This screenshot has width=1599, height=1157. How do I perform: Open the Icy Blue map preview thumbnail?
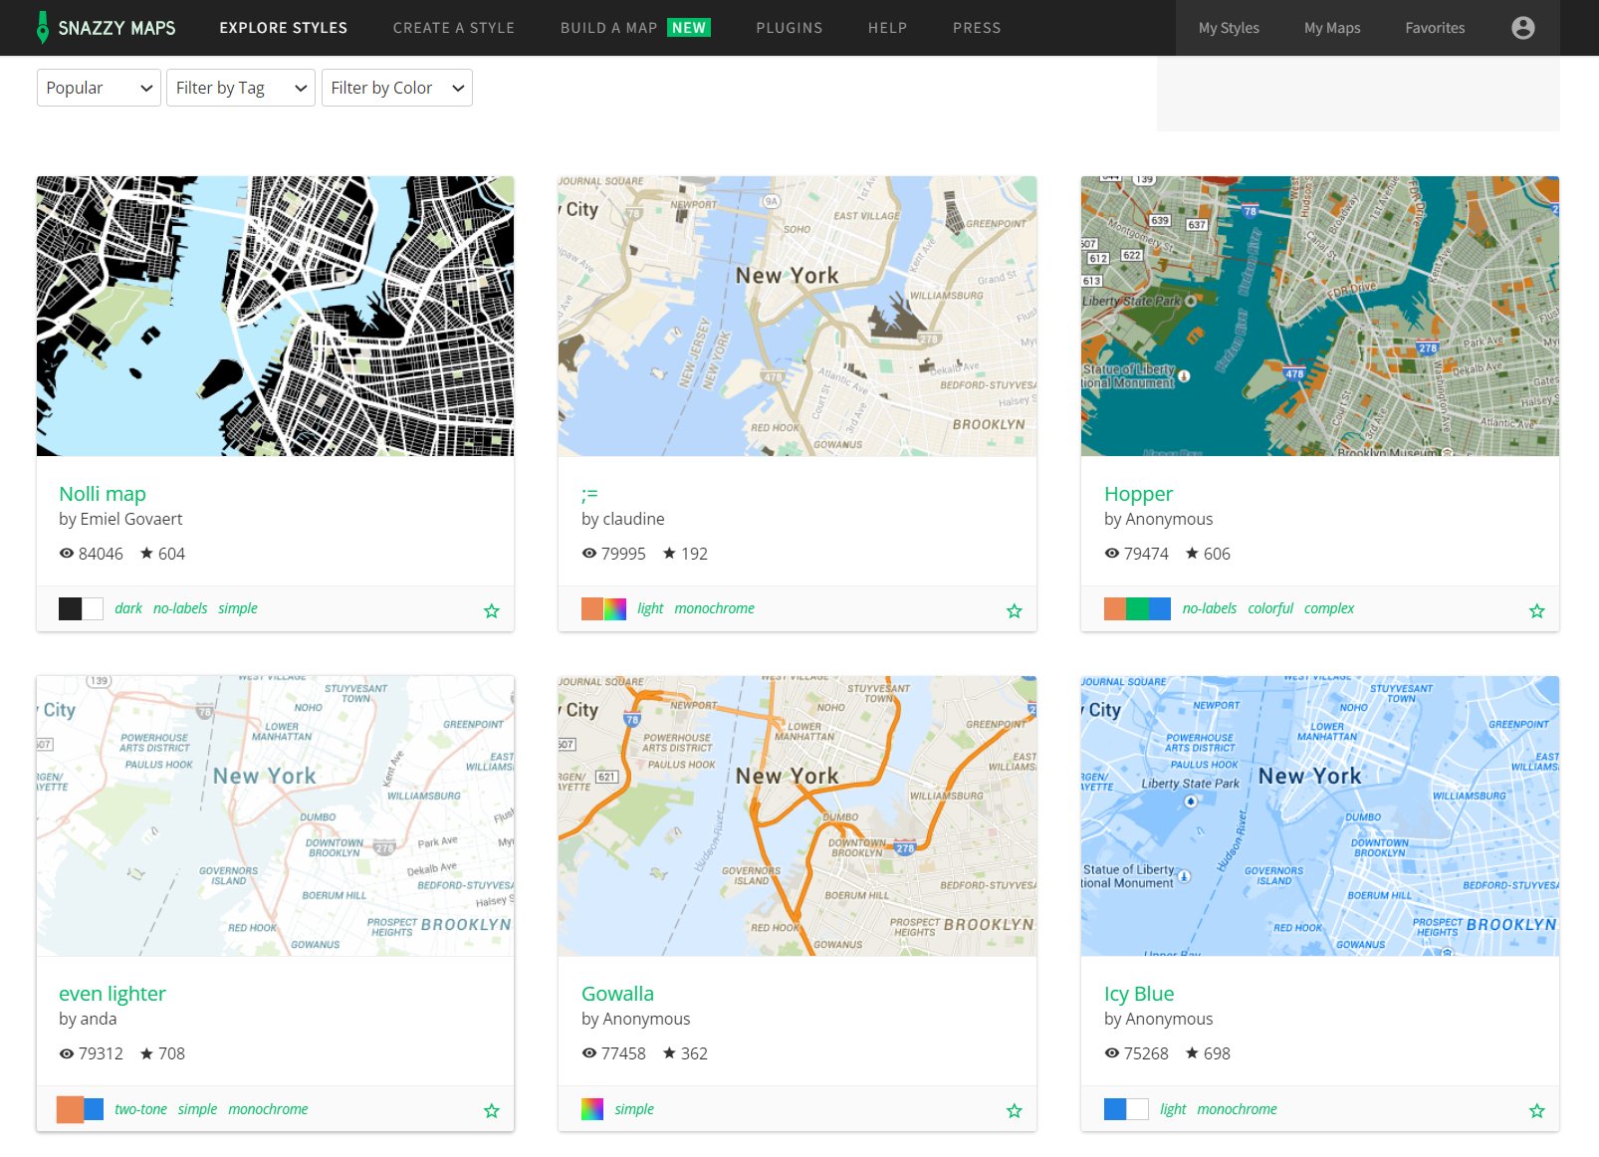click(1320, 816)
